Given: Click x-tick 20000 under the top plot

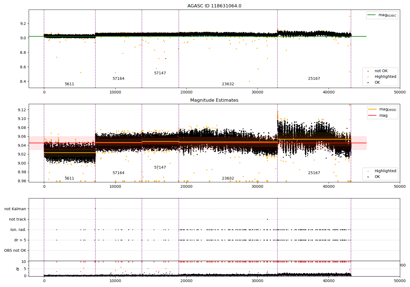Looking at the screenshot, I should point(186,92).
